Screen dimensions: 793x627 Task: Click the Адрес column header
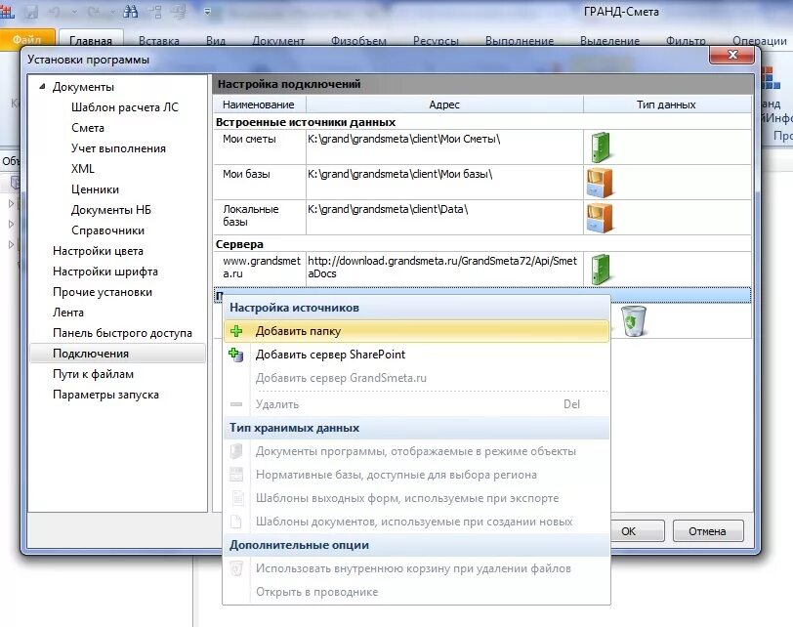[x=444, y=104]
